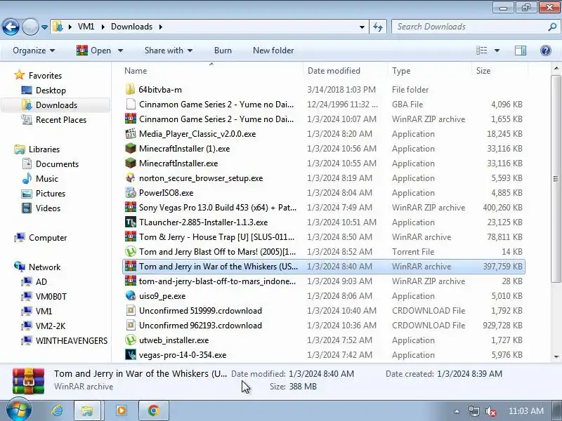Open Network in navigation pane

point(44,267)
